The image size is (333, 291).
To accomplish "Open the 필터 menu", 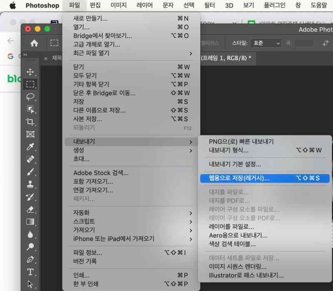I will (x=209, y=6).
